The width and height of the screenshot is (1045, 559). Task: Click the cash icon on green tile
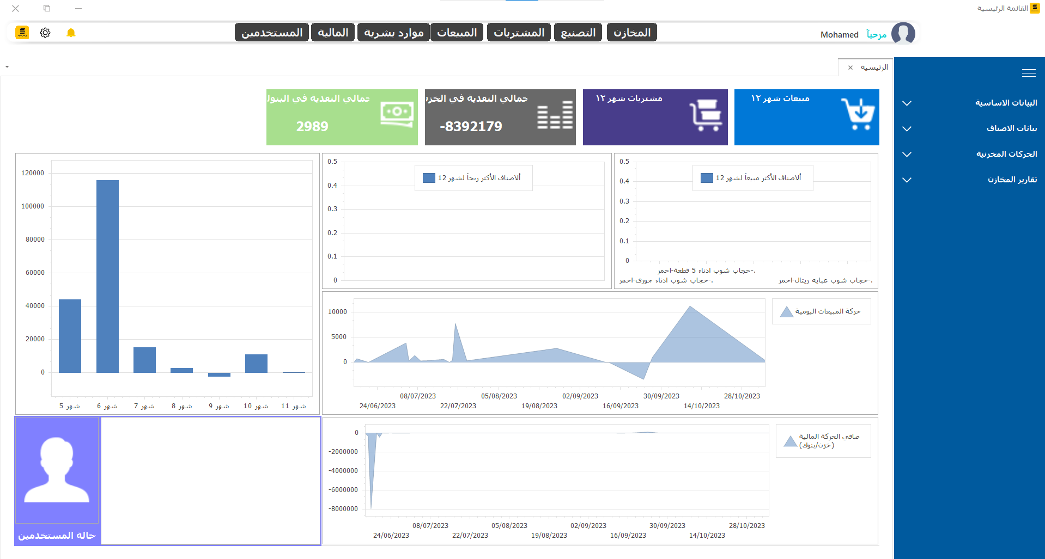397,114
